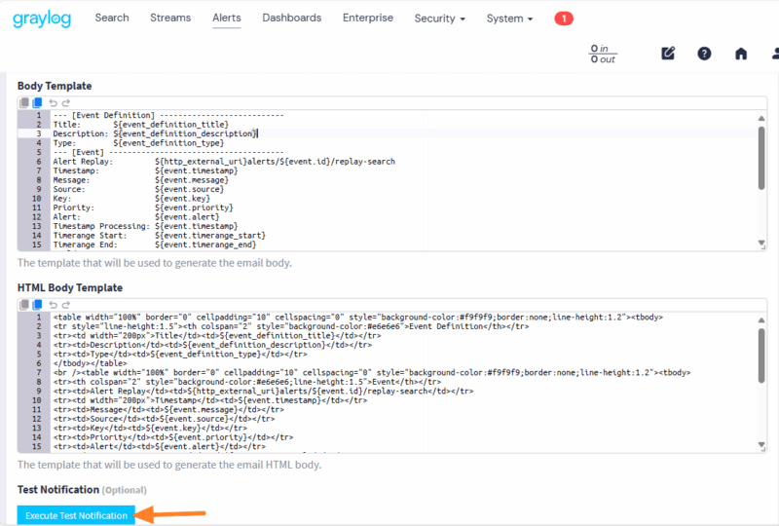Open the Enterprise link
779x526 pixels.
368,18
